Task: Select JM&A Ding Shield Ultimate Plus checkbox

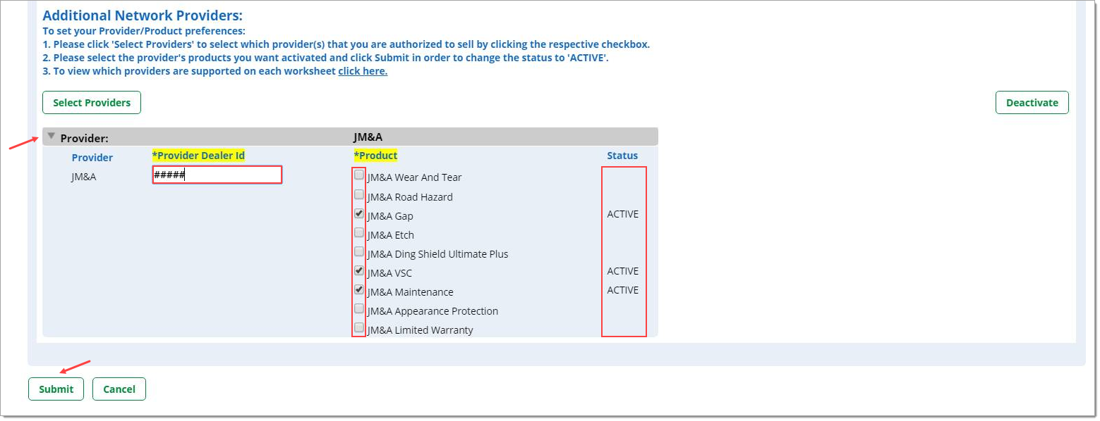Action: (x=359, y=251)
